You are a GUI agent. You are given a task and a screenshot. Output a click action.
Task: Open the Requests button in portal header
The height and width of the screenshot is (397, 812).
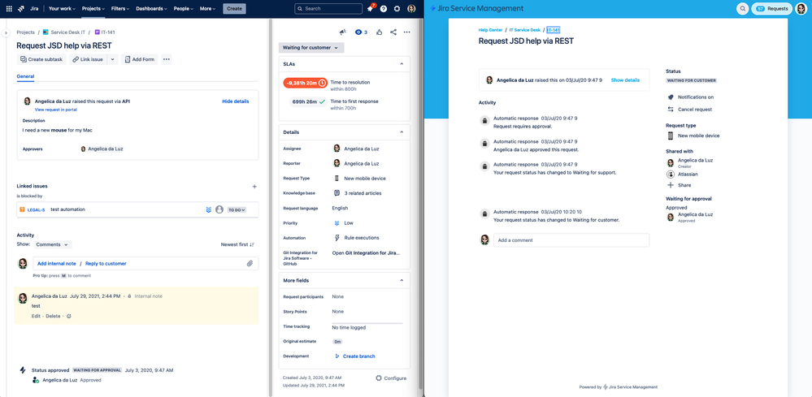[772, 9]
